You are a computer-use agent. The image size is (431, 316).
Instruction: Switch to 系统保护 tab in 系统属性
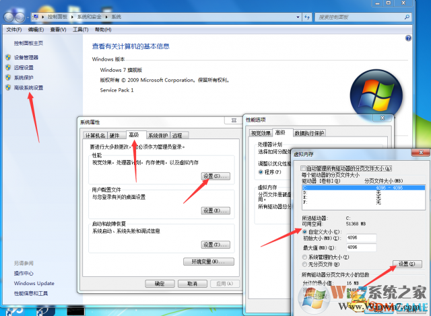coord(158,136)
